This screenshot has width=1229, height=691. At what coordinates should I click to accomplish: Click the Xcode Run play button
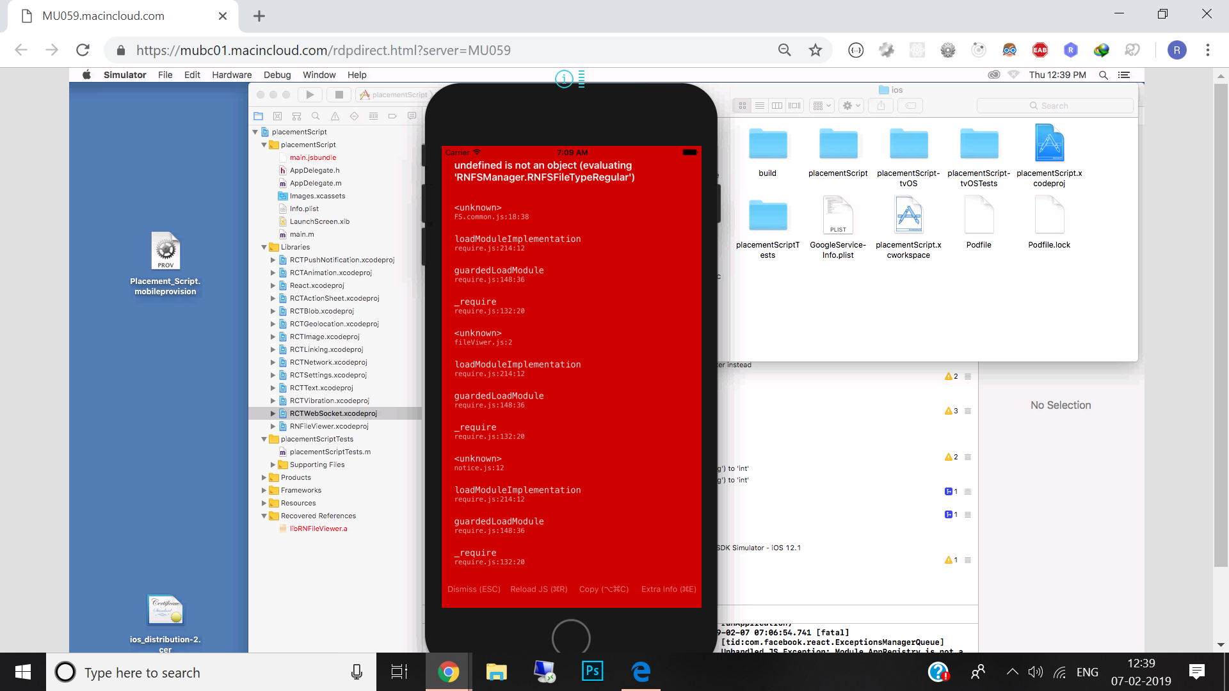tap(310, 95)
